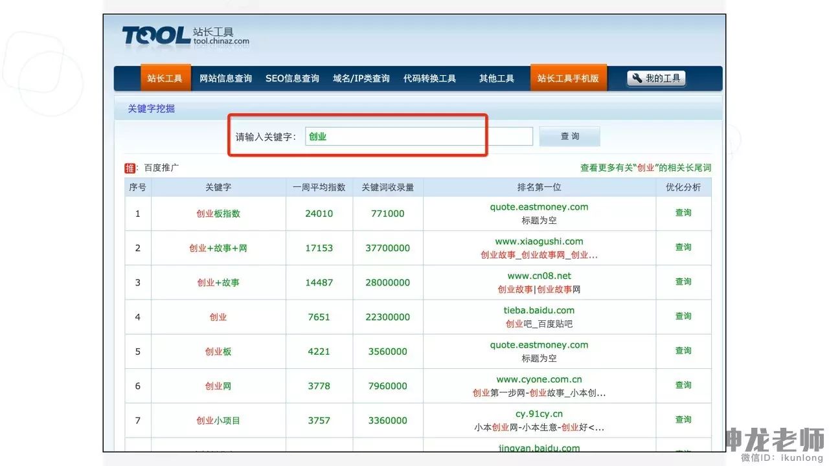The width and height of the screenshot is (829, 466).
Task: Click indexed count 28000000
Action: (x=387, y=283)
